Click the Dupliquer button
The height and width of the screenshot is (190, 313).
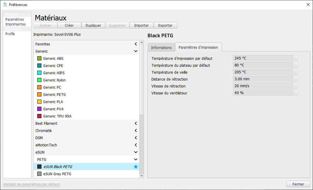tap(93, 25)
